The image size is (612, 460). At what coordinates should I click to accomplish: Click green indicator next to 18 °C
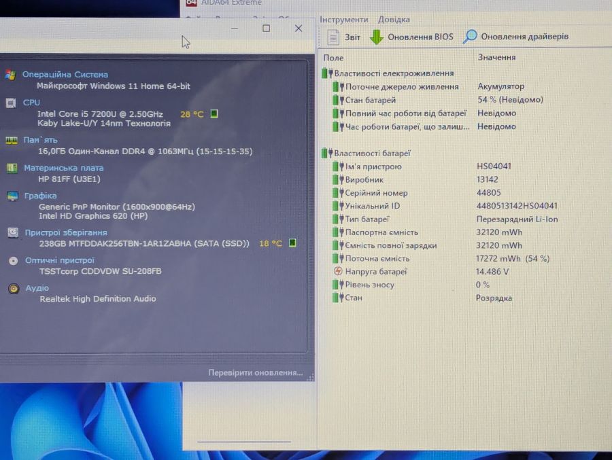pyautogui.click(x=292, y=243)
